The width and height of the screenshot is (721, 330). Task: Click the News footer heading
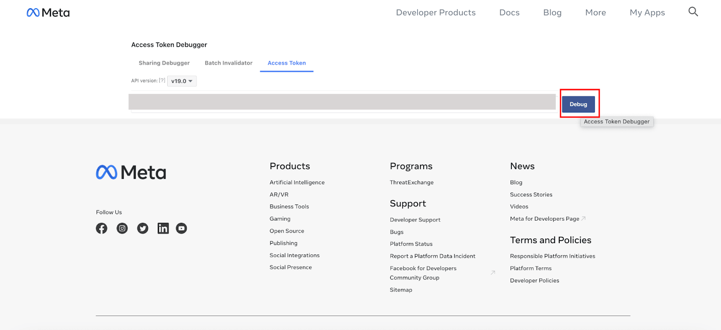pyautogui.click(x=522, y=166)
